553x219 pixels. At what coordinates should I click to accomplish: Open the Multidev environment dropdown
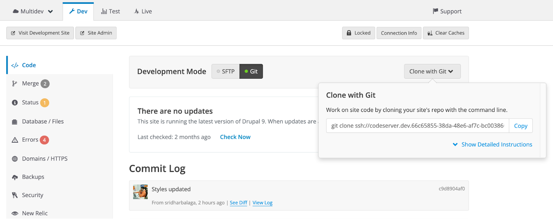[x=33, y=11]
